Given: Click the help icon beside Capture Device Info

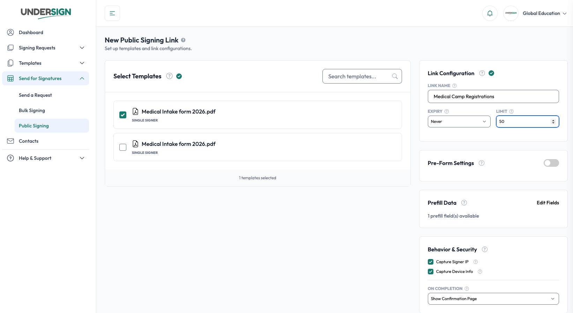Looking at the screenshot, I should pos(480,272).
